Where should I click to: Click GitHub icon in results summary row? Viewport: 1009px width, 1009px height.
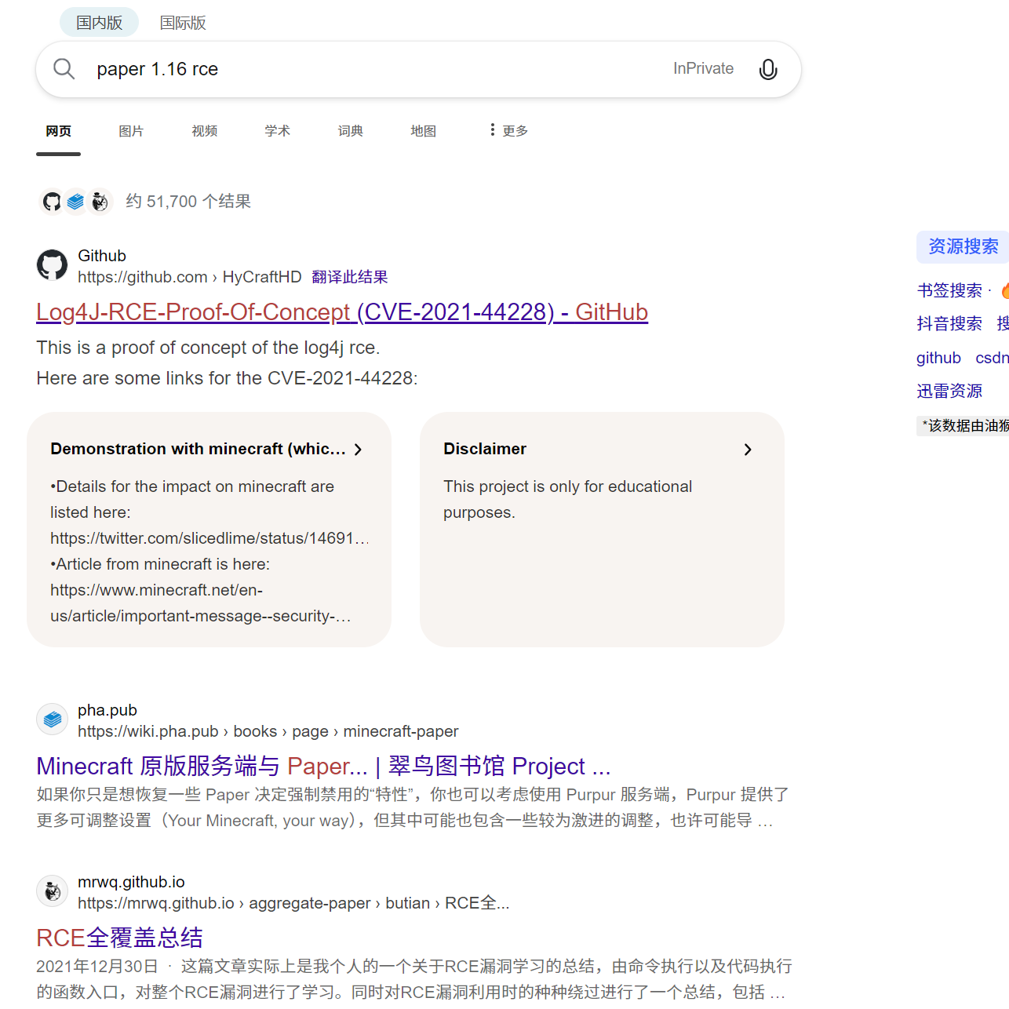pyautogui.click(x=52, y=202)
